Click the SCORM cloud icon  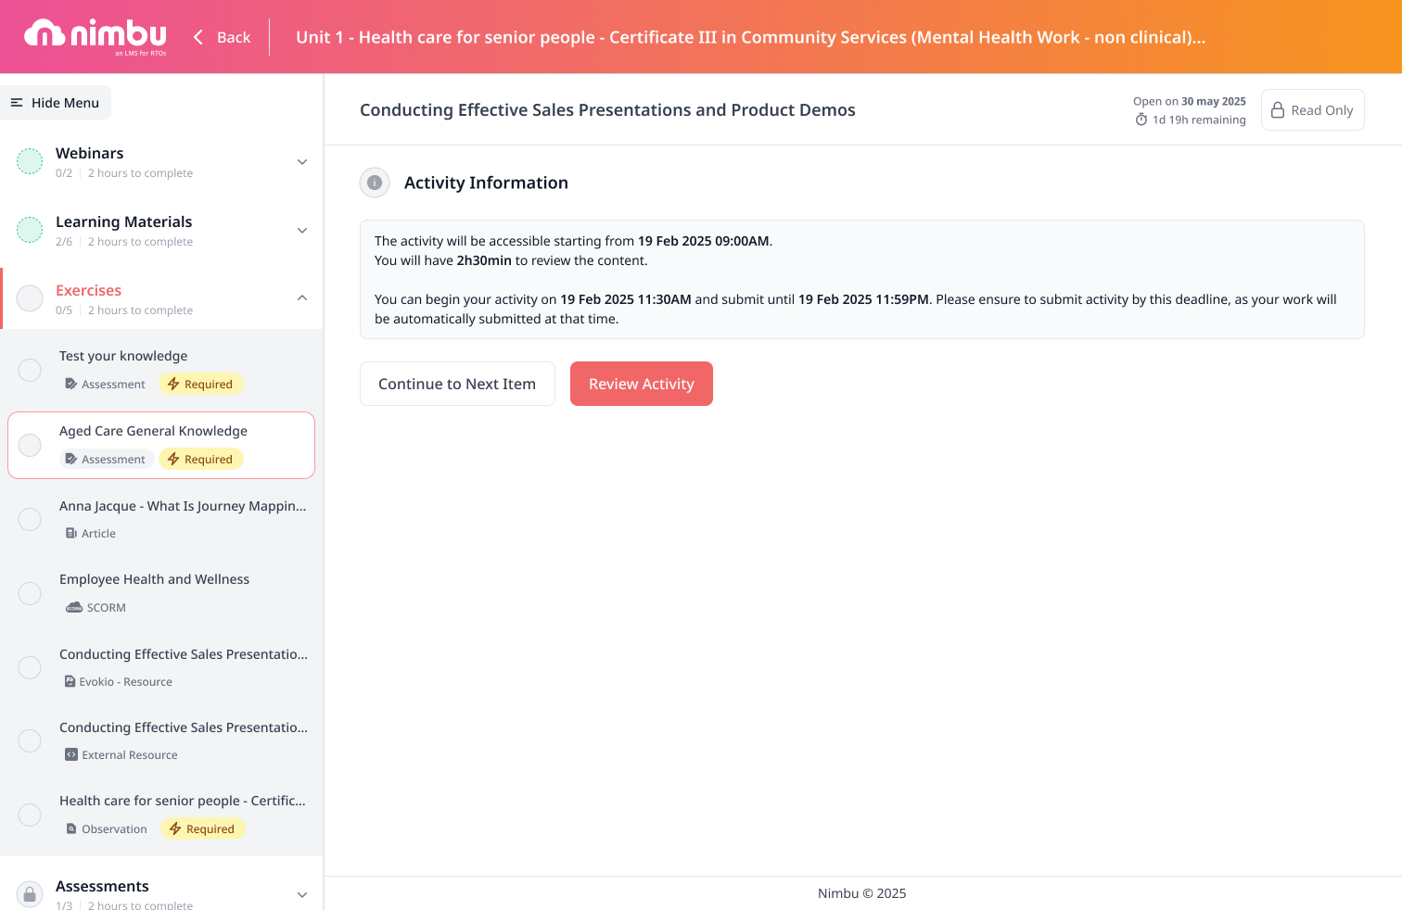coord(74,608)
